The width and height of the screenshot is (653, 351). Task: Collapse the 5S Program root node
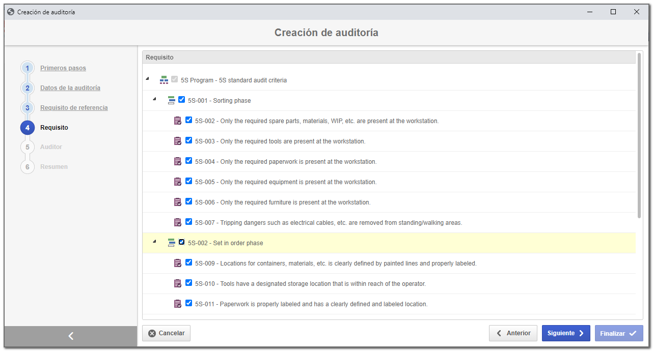(x=147, y=79)
